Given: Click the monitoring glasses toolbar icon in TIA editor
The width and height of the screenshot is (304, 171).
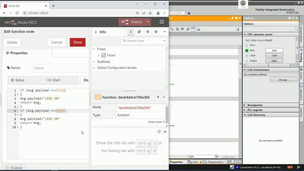Looking at the screenshot, I should point(193,29).
